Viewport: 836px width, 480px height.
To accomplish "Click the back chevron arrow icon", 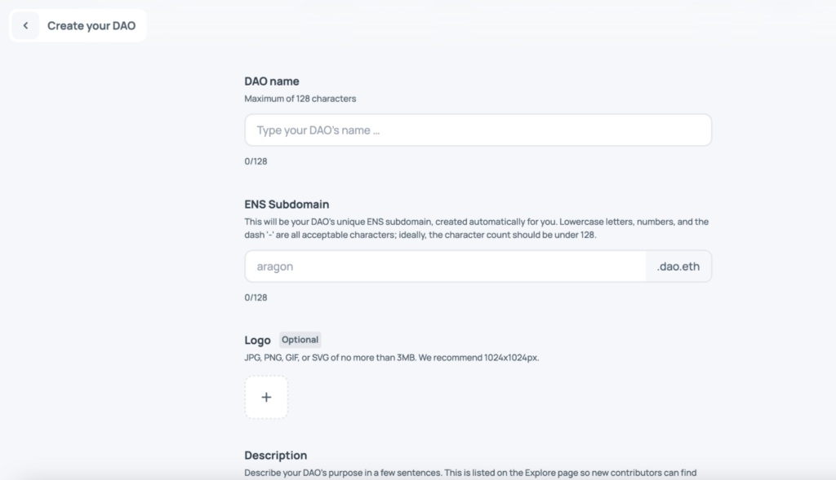I will [x=25, y=26].
